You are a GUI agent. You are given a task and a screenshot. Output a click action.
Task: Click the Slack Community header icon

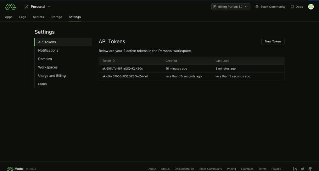257,7
